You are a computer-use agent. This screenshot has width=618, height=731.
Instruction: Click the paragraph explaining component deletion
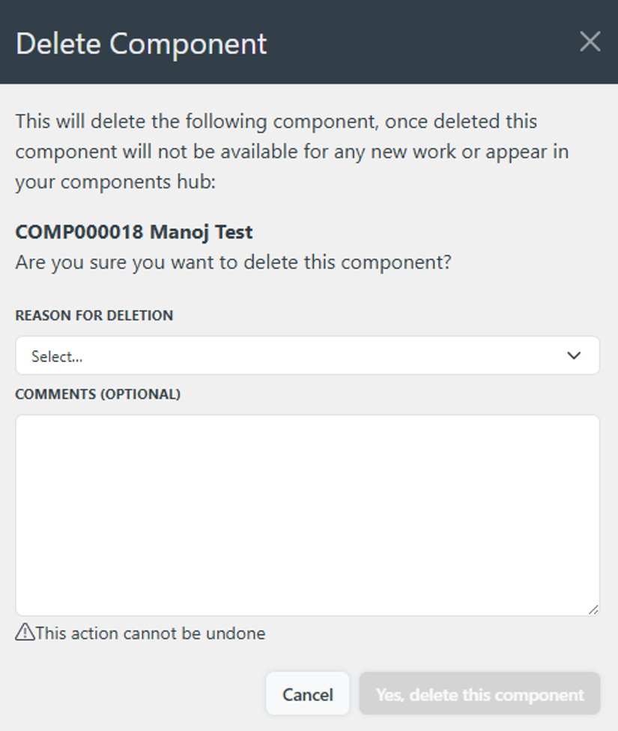(x=292, y=151)
